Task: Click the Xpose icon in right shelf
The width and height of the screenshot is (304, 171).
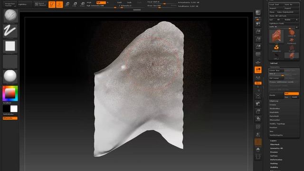Action: pyautogui.click(x=258, y=157)
